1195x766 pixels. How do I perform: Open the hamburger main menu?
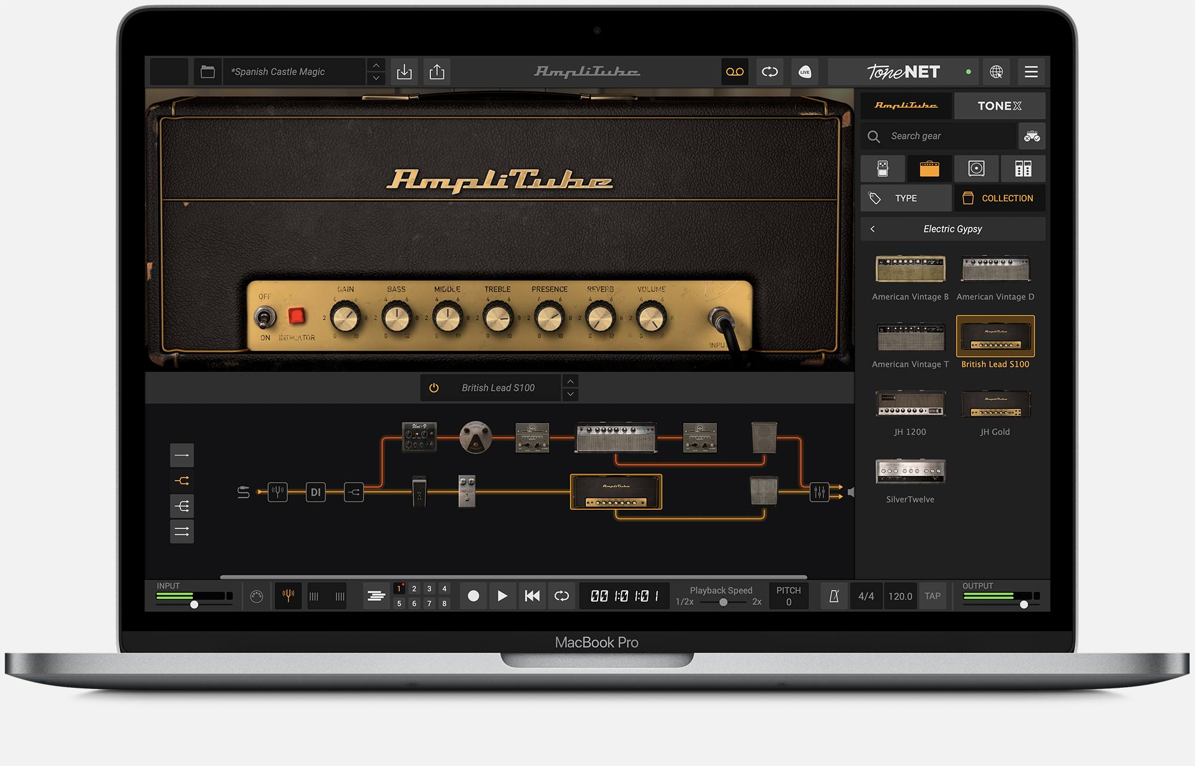click(1031, 72)
